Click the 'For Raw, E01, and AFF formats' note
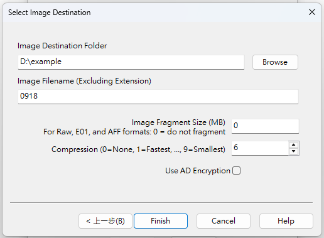This screenshot has height=238, width=324. [x=134, y=132]
